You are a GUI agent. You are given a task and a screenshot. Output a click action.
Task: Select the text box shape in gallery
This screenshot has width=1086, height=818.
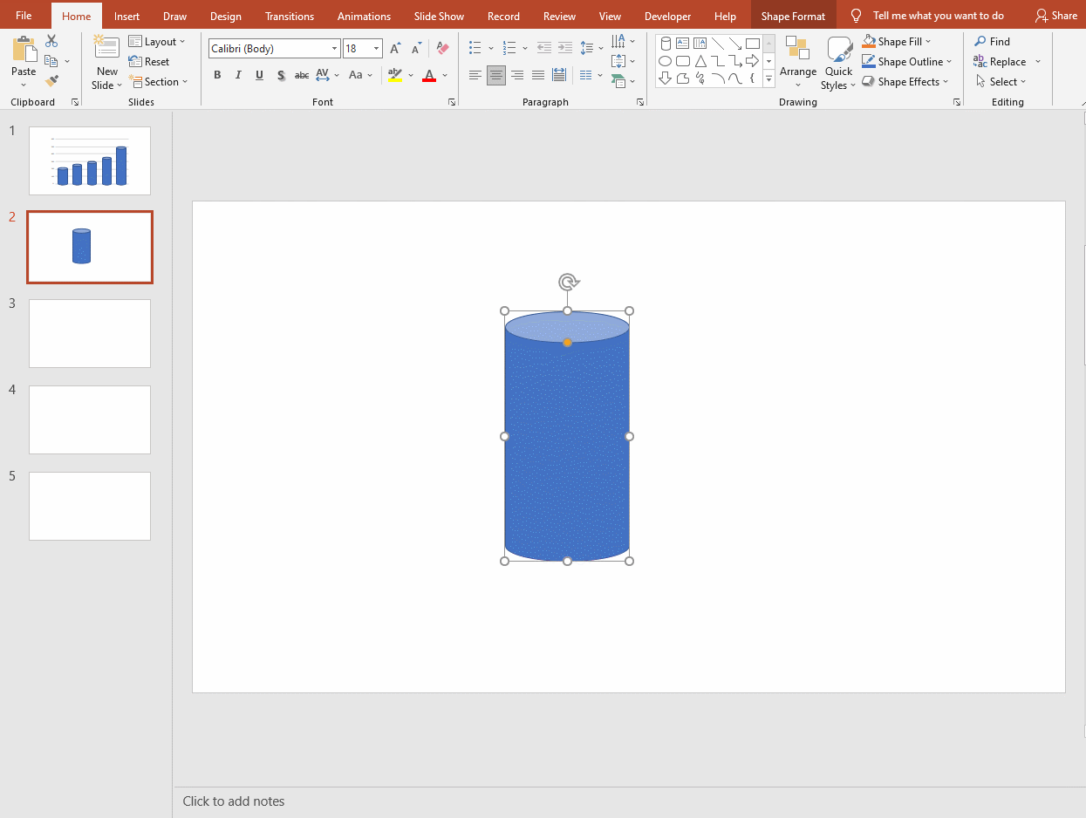pos(683,44)
